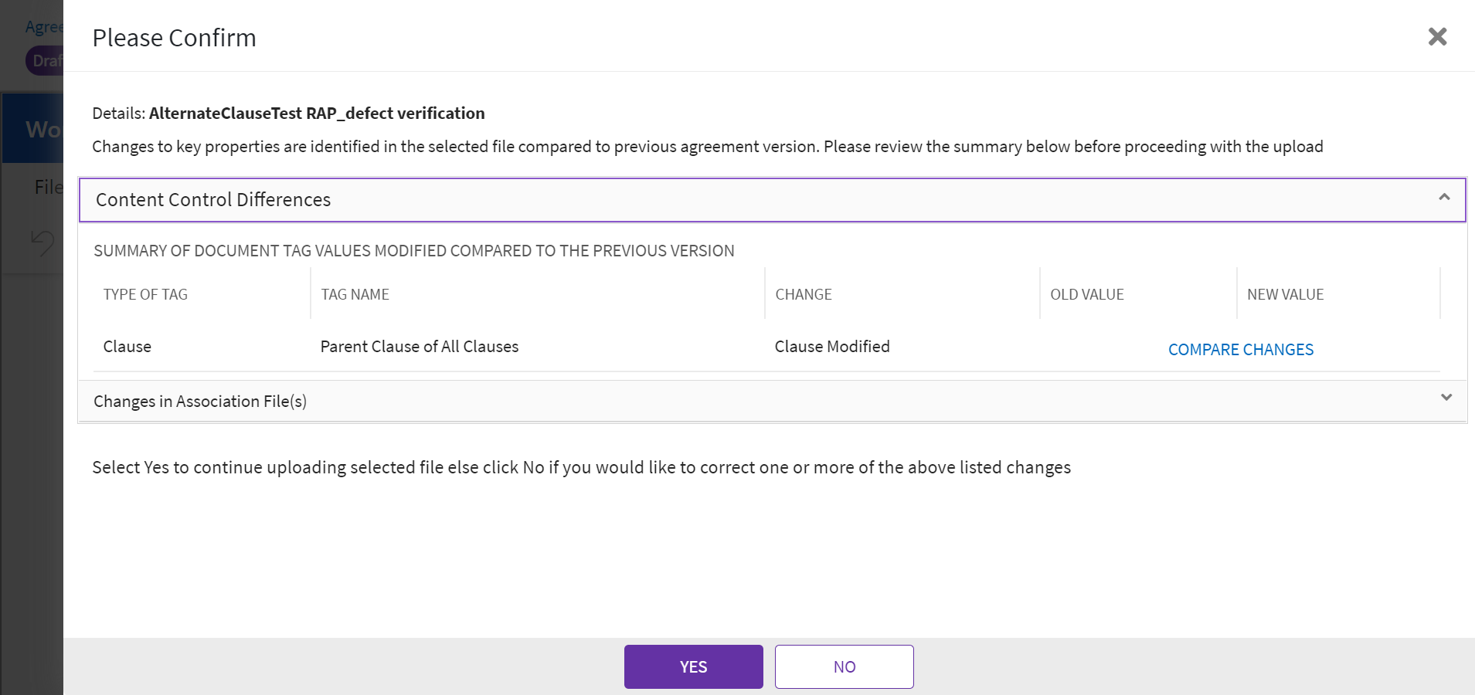Click the Content Control Differences heading text

[213, 200]
